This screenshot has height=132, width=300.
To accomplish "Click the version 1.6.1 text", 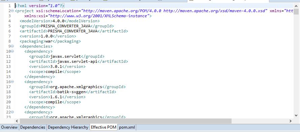I will [x=56, y=97].
